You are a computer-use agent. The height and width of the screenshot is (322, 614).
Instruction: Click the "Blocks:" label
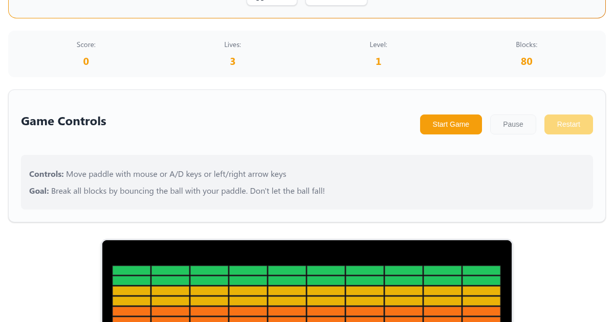pos(527,45)
